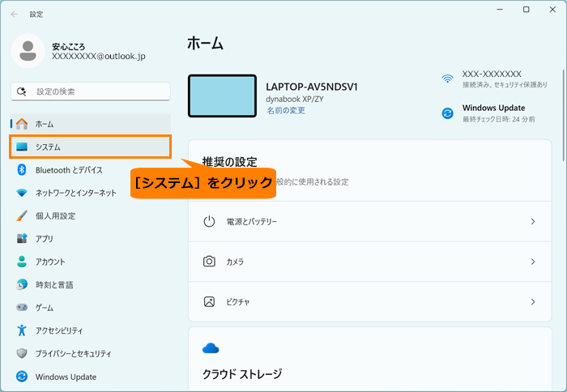567x392 pixels.
Task: Click the device desktop thumbnail
Action: tap(222, 96)
